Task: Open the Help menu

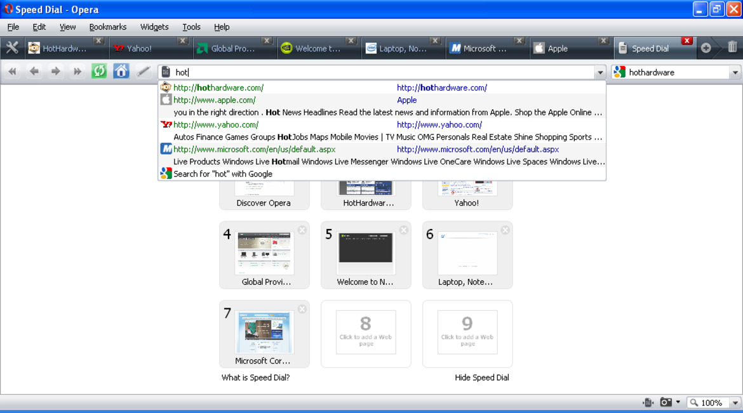Action: (x=221, y=27)
